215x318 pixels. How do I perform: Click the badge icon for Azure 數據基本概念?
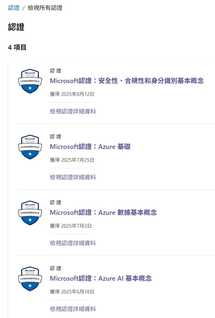[x=30, y=213]
